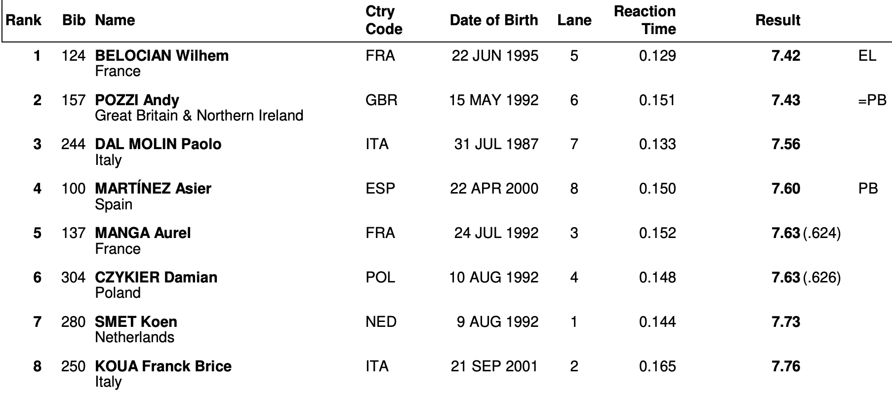Select the name POZZI Andy
Viewport: 892px width, 397px height.
point(137,100)
